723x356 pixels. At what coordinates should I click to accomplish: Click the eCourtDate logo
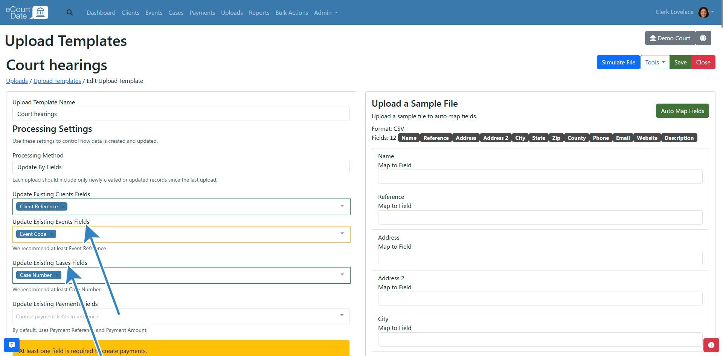pyautogui.click(x=27, y=12)
